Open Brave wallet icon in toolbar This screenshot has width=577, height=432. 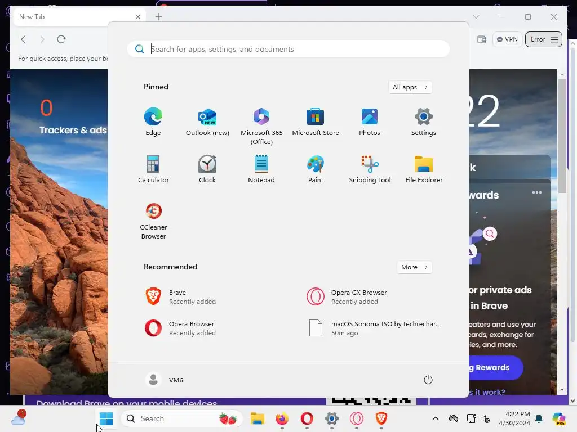pos(482,39)
